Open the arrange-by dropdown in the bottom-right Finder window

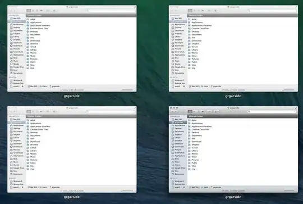217,111
